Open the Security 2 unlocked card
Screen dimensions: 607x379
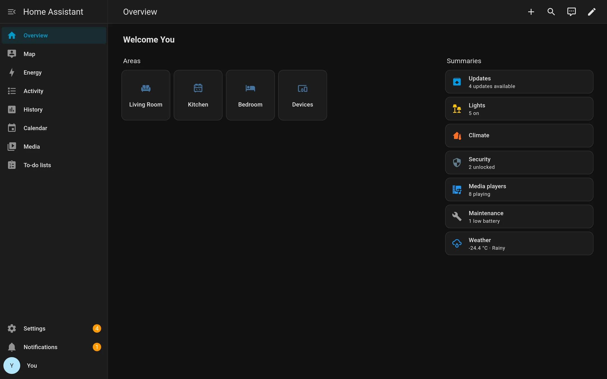click(519, 163)
